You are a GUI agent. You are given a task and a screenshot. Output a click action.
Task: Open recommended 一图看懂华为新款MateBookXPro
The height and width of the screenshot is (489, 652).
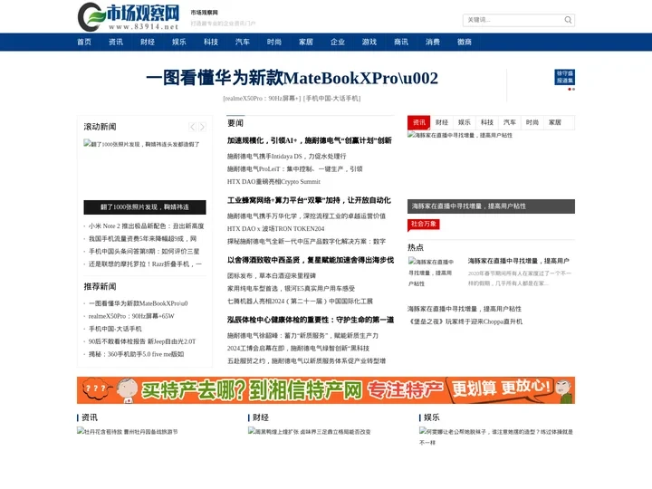(x=138, y=303)
